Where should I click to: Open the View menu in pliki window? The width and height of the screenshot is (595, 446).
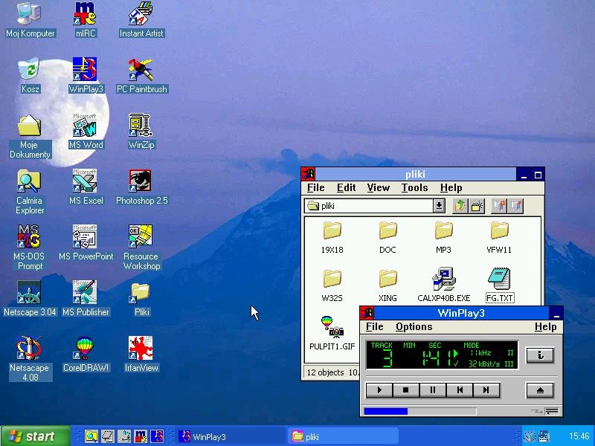tap(378, 188)
